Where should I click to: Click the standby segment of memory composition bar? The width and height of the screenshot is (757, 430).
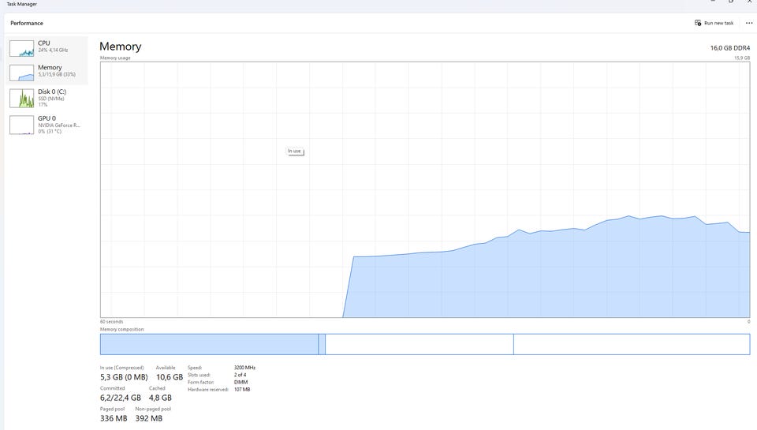[419, 344]
